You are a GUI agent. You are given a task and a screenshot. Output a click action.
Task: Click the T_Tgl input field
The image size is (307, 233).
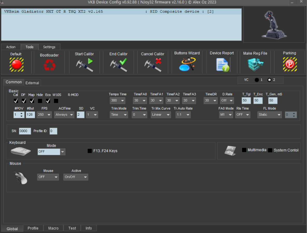tap(246, 100)
